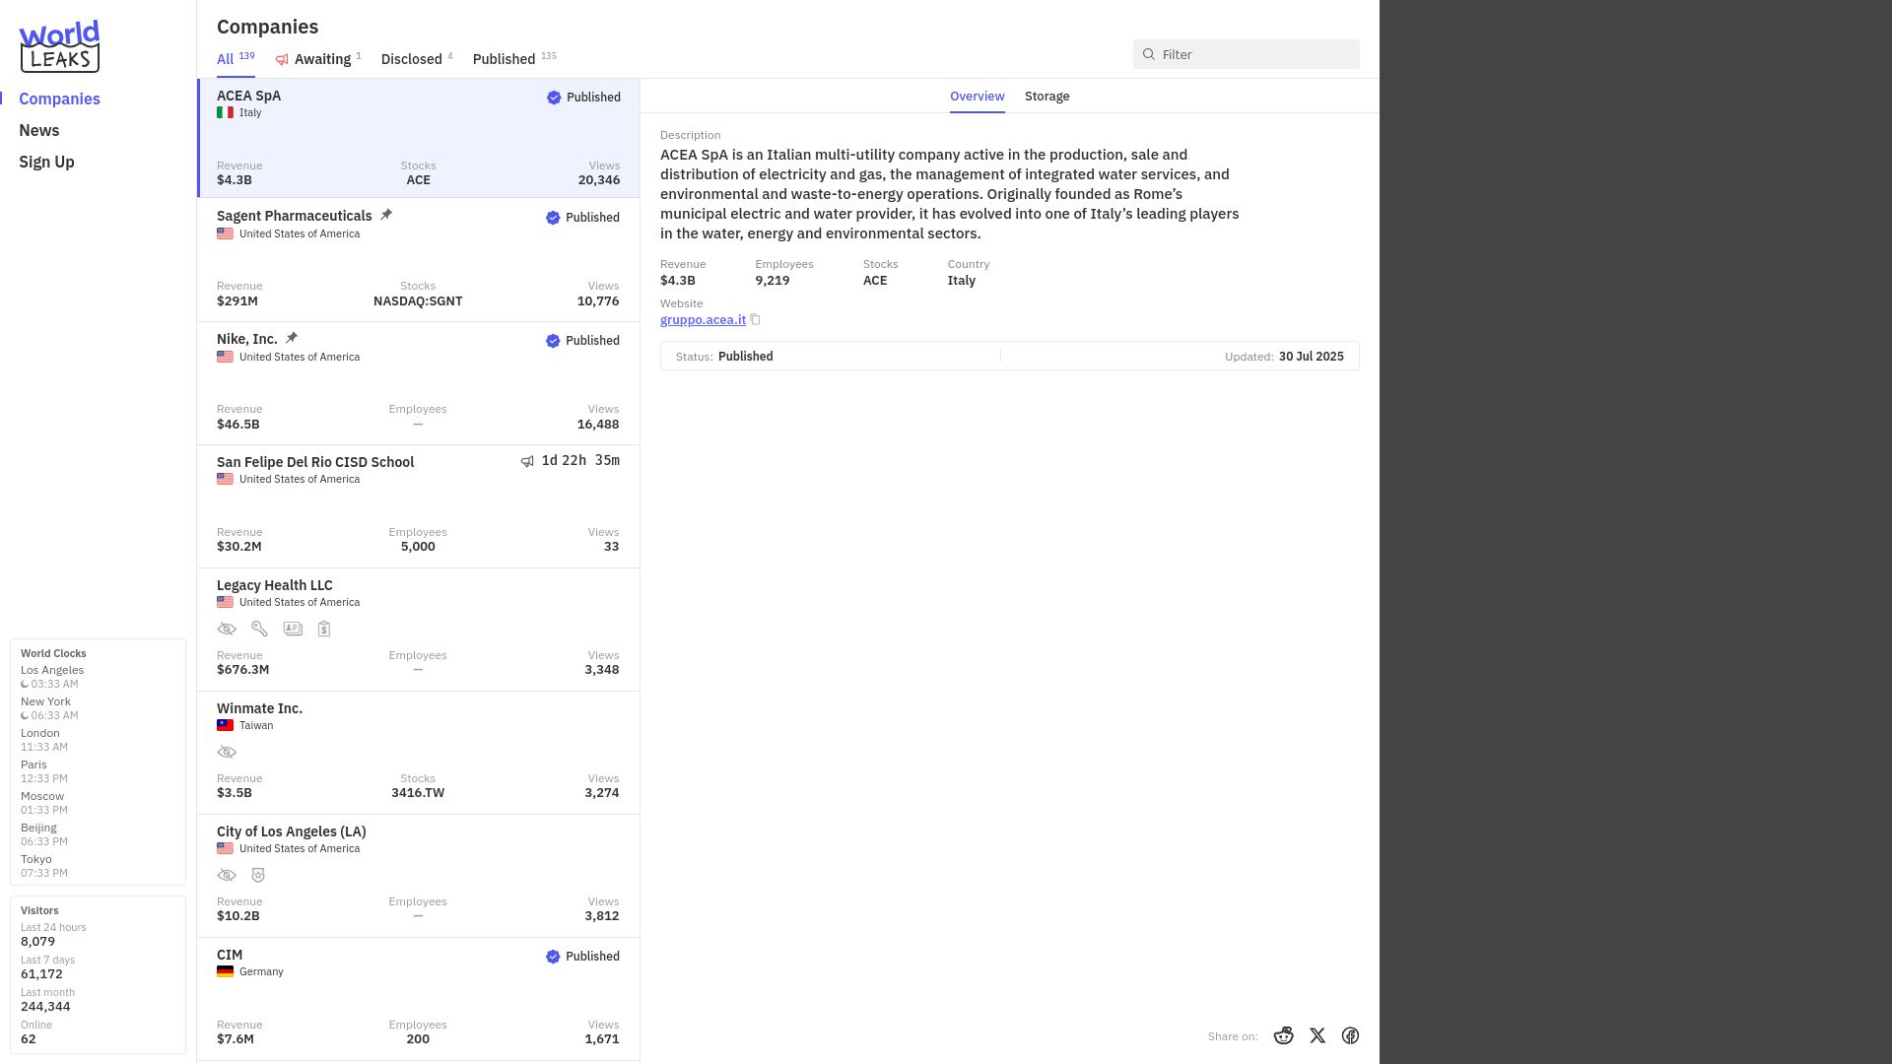1892x1064 pixels.
Task: Click the key icon in Legacy Health LLC row
Action: [259, 629]
